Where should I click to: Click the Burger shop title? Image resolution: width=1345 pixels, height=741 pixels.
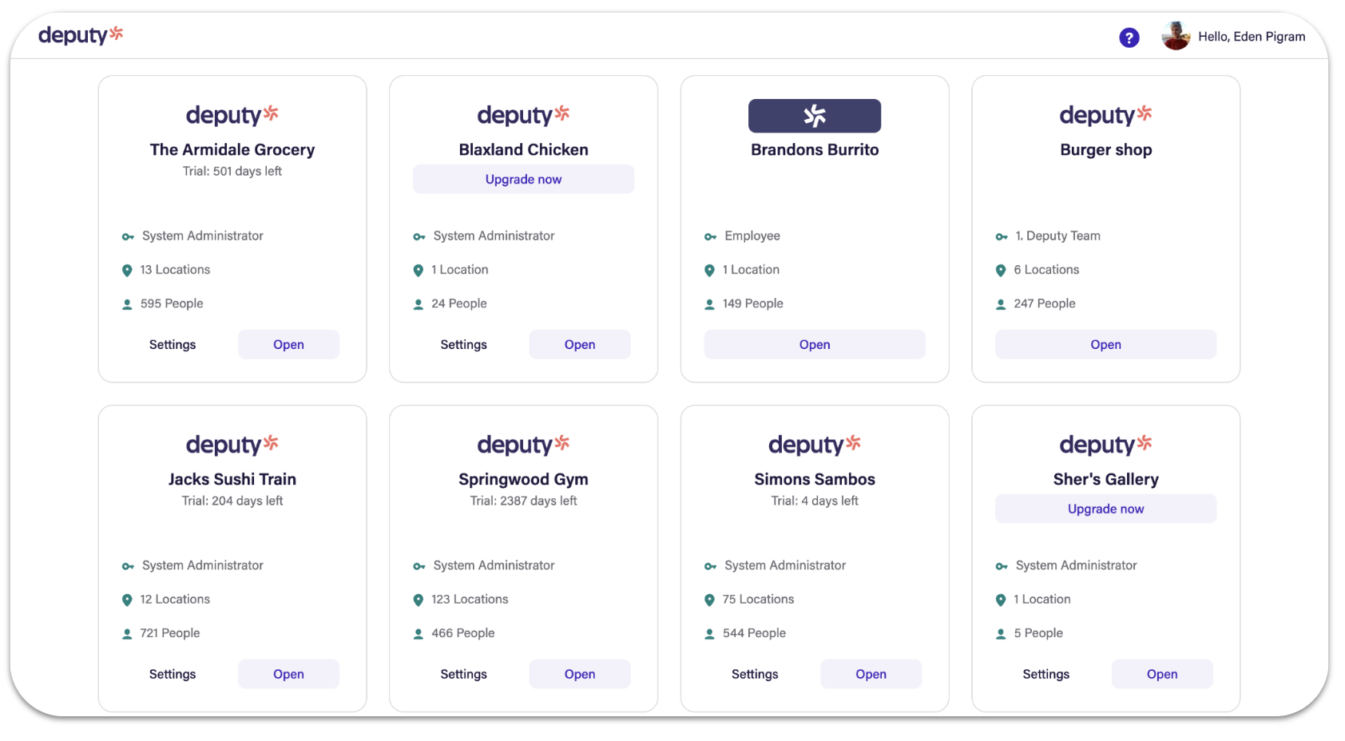pos(1105,149)
